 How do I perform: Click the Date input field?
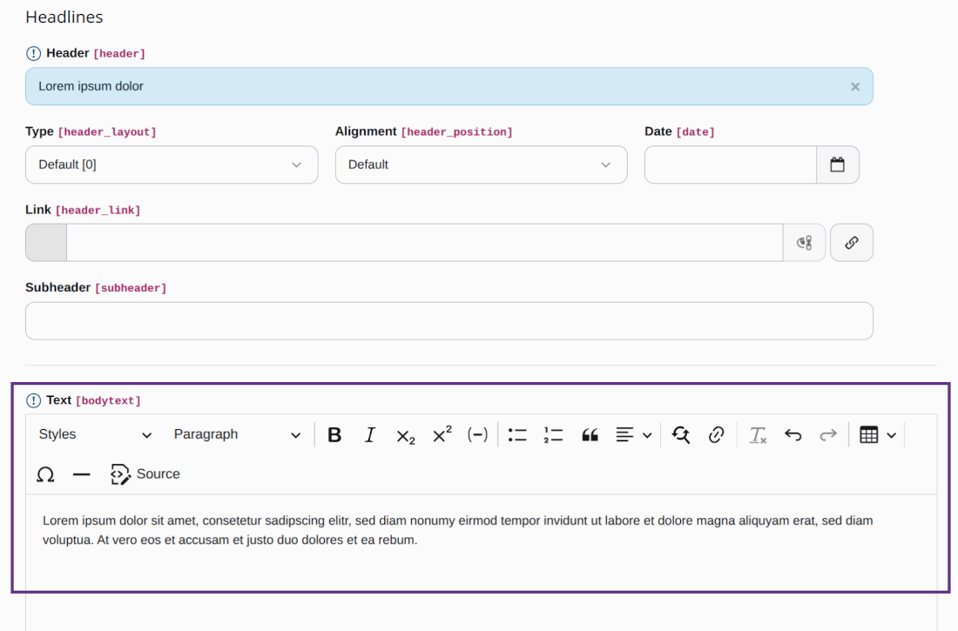click(731, 164)
